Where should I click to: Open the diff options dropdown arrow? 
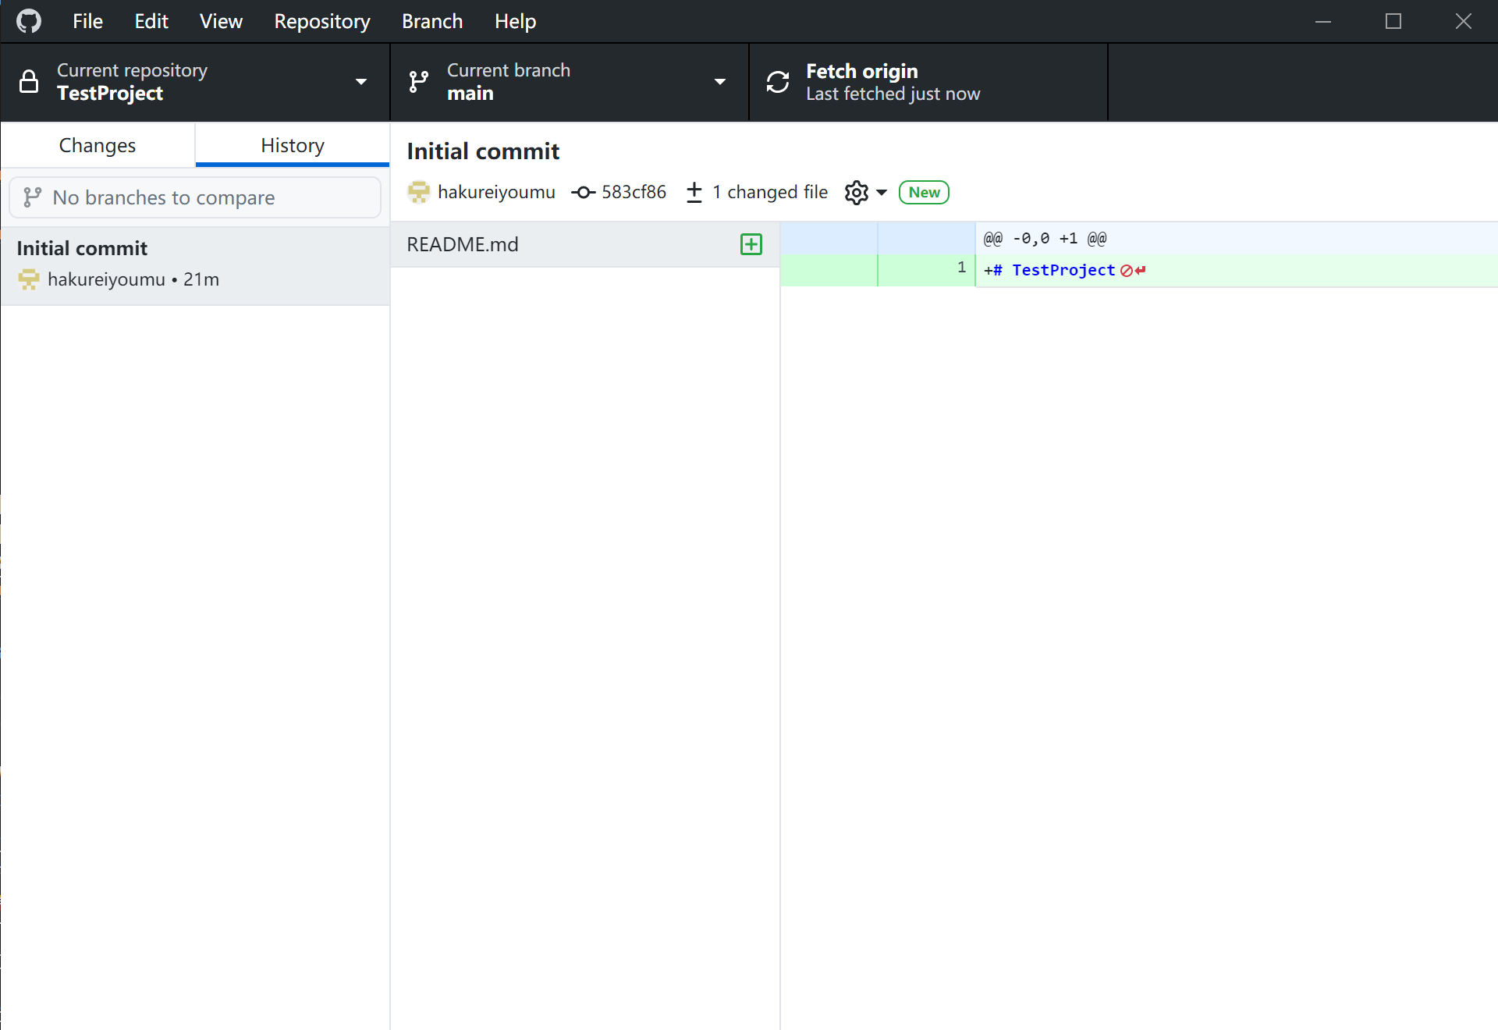pos(882,193)
